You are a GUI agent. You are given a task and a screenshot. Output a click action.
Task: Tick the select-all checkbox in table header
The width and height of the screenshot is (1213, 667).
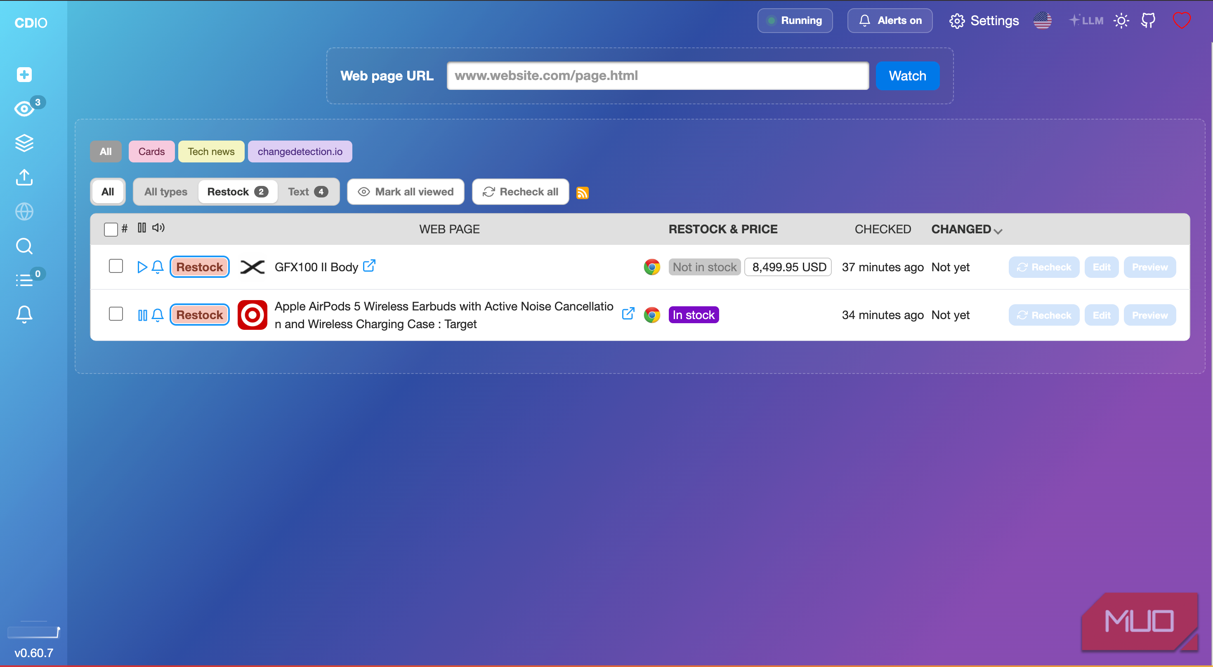point(111,230)
